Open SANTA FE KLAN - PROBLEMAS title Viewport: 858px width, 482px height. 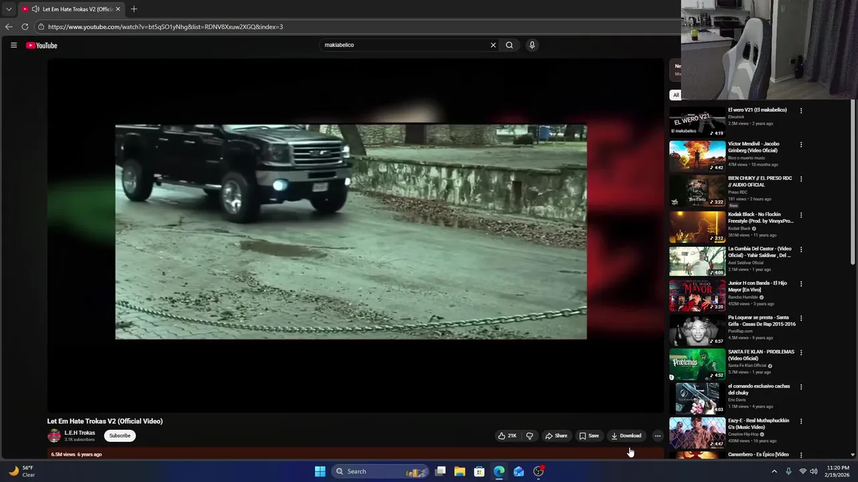(x=761, y=355)
